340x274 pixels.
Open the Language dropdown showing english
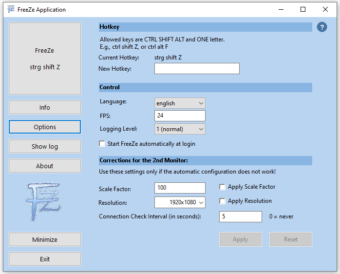(180, 103)
